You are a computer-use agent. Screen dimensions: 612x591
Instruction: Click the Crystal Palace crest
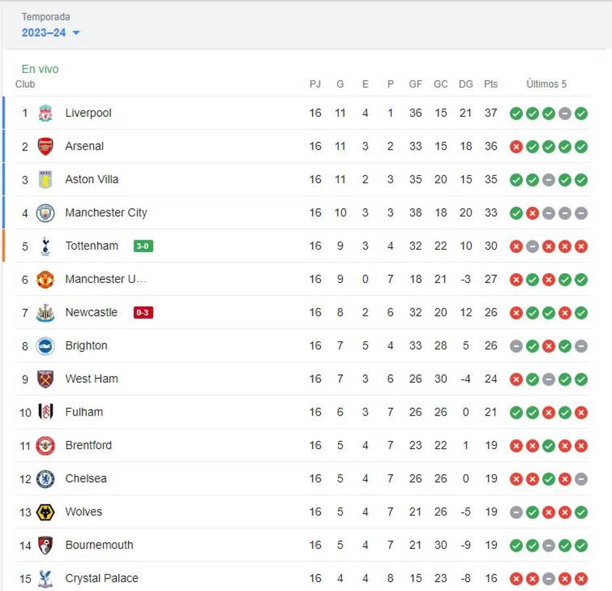(45, 578)
